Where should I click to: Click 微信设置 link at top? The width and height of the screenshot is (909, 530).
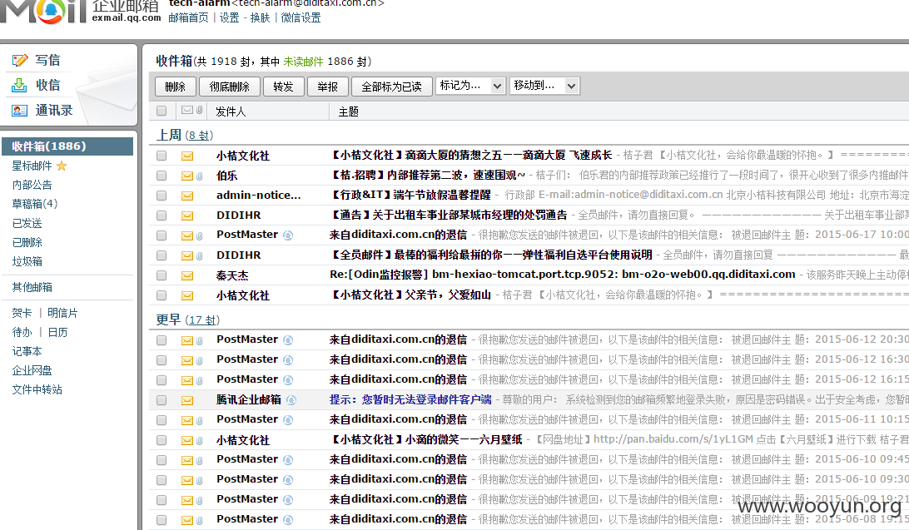click(301, 18)
